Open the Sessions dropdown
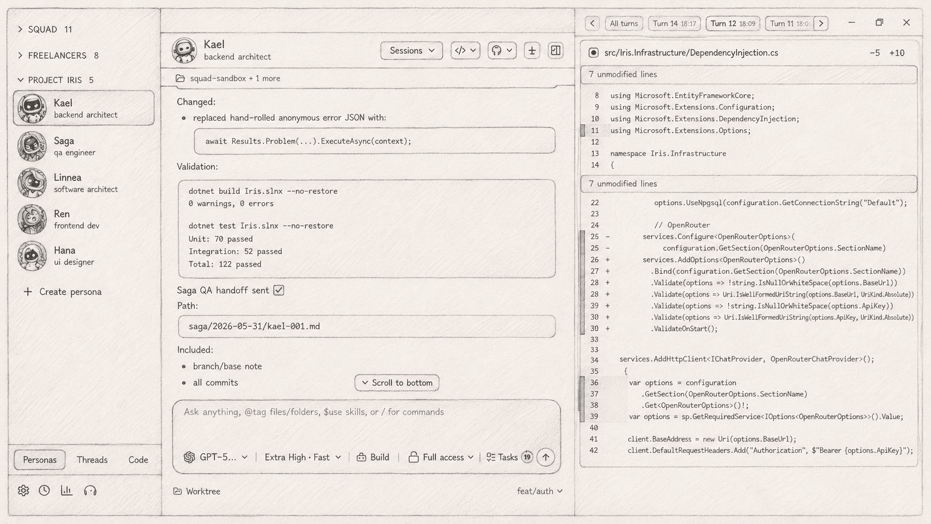 411,51
